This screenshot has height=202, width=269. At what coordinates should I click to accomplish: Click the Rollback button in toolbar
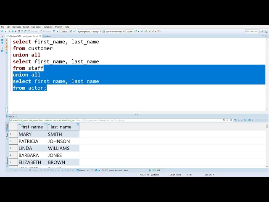click(x=45, y=31)
